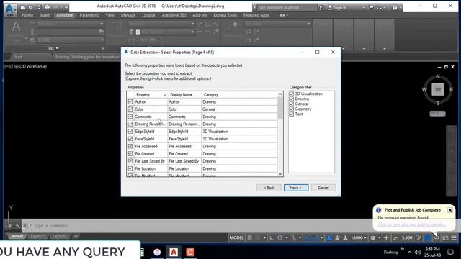This screenshot has width=461, height=259.
Task: Open the text style dropdown in ribbon
Action: tap(102, 24)
